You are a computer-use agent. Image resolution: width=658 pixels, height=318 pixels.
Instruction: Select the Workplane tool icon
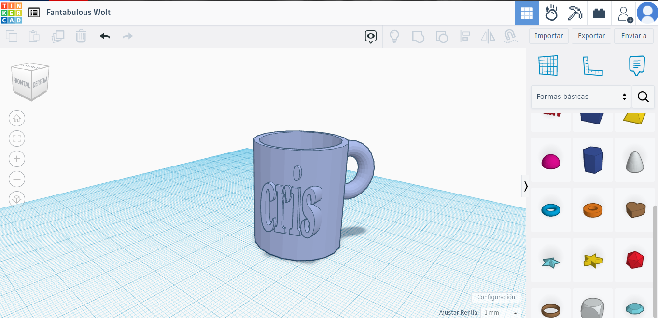tap(548, 66)
